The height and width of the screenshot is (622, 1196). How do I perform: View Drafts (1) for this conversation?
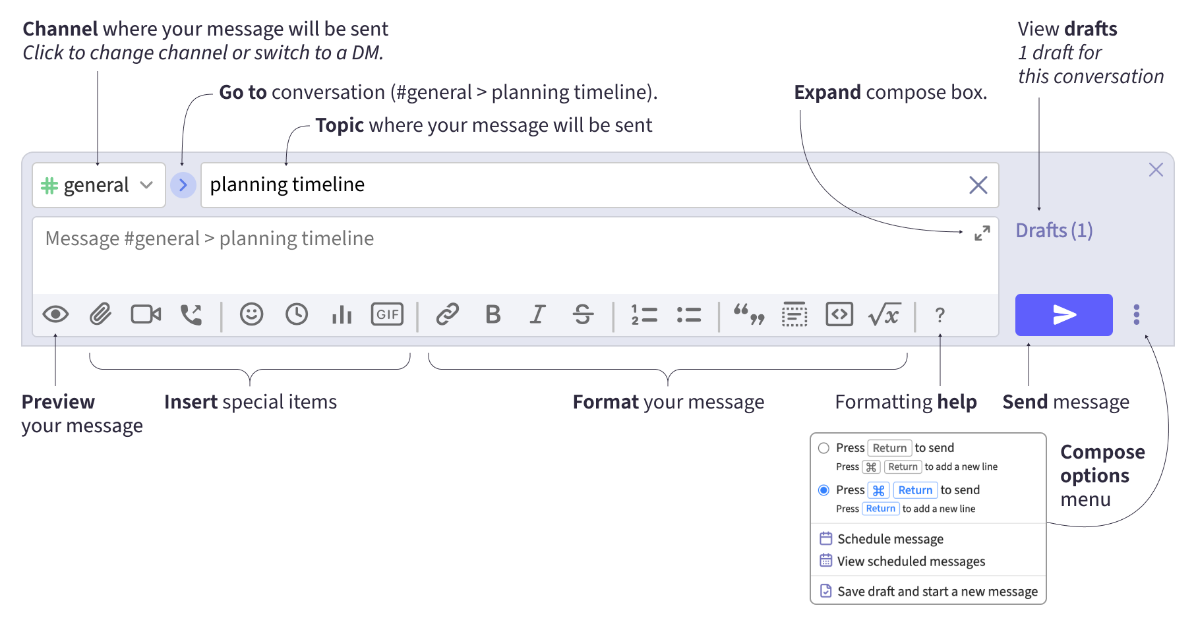click(1054, 231)
